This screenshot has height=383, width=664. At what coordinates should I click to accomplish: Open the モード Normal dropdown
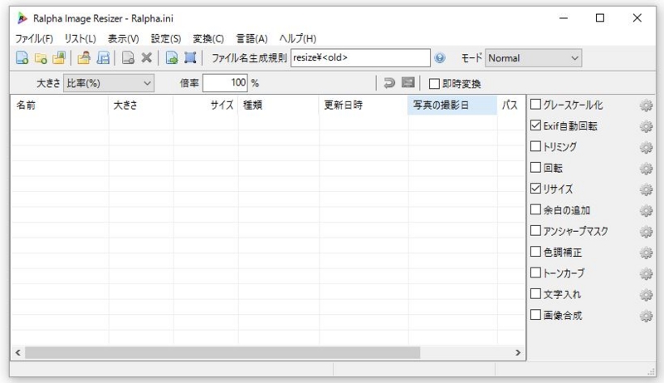pos(534,58)
